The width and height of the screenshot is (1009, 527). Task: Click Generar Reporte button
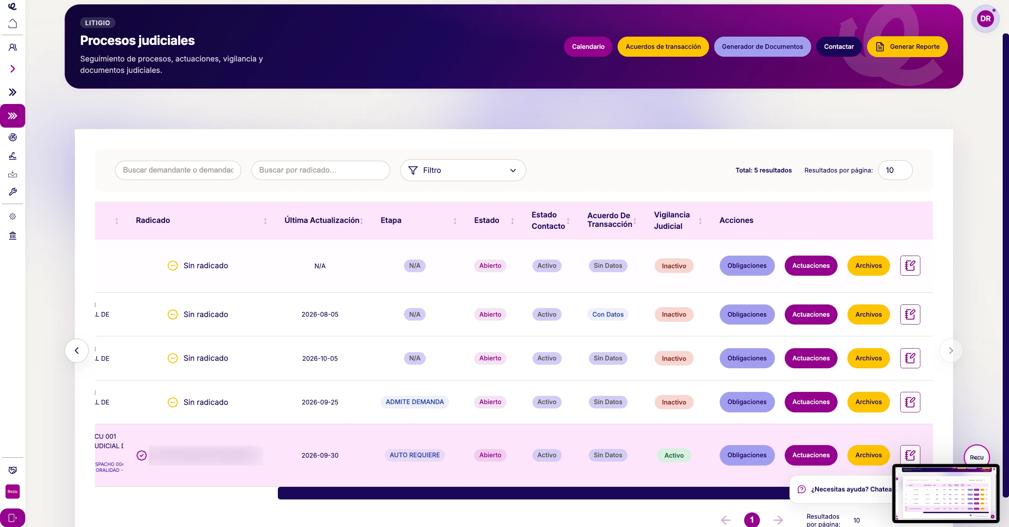tap(907, 46)
